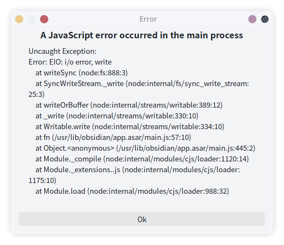Click the Ok button
Screen dimensions: 284x245
(142, 219)
